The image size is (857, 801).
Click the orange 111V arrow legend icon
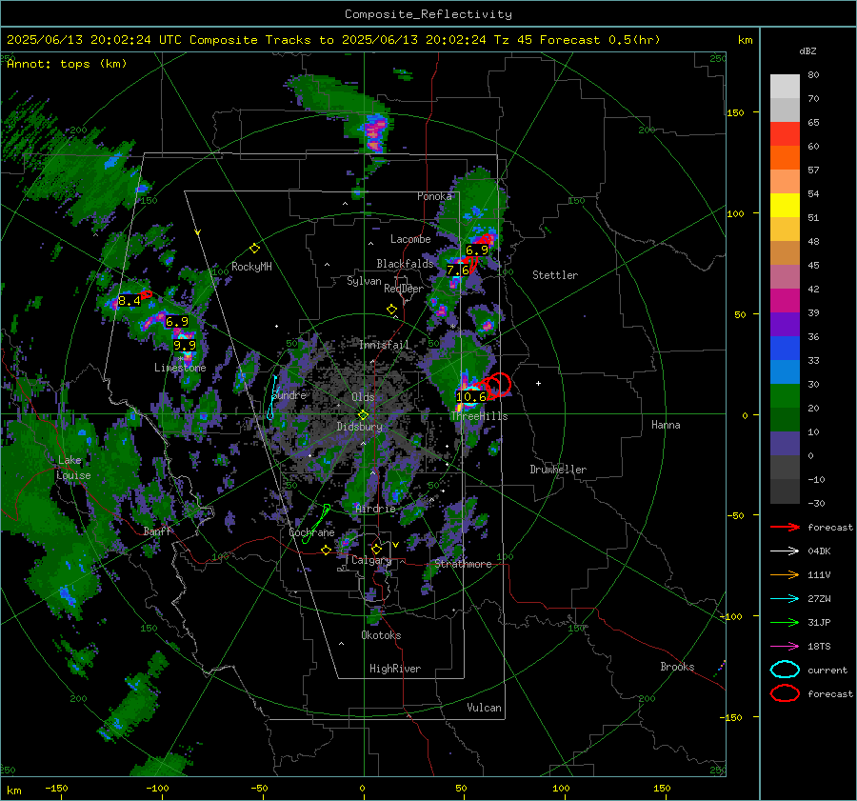[x=785, y=574]
